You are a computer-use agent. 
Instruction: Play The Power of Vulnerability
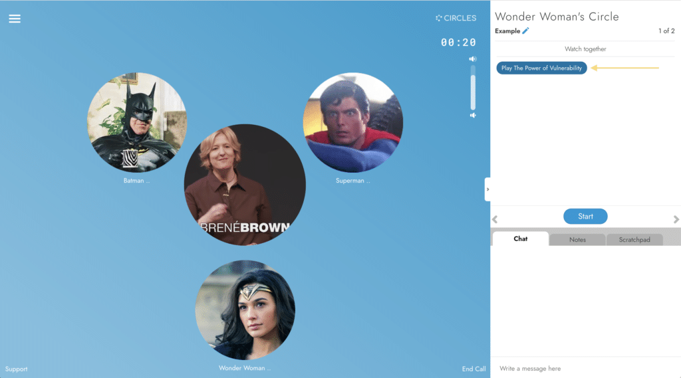[x=541, y=68]
